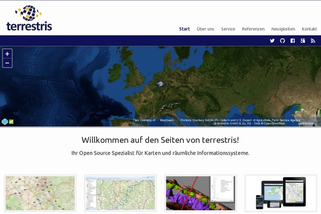Viewport: 321px width, 214px height.
Task: Zoom in on the map with plus button
Action: coord(7,54)
